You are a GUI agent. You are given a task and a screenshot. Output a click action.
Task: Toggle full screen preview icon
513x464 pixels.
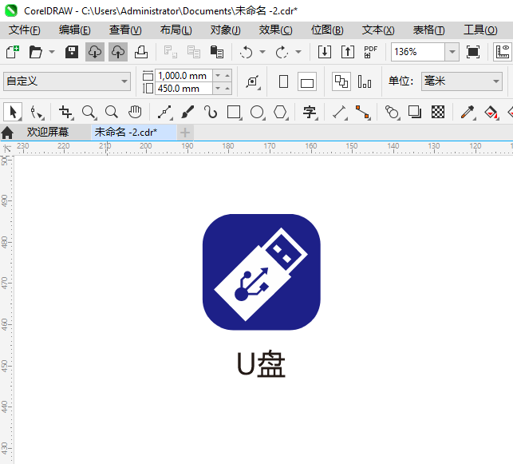(473, 52)
